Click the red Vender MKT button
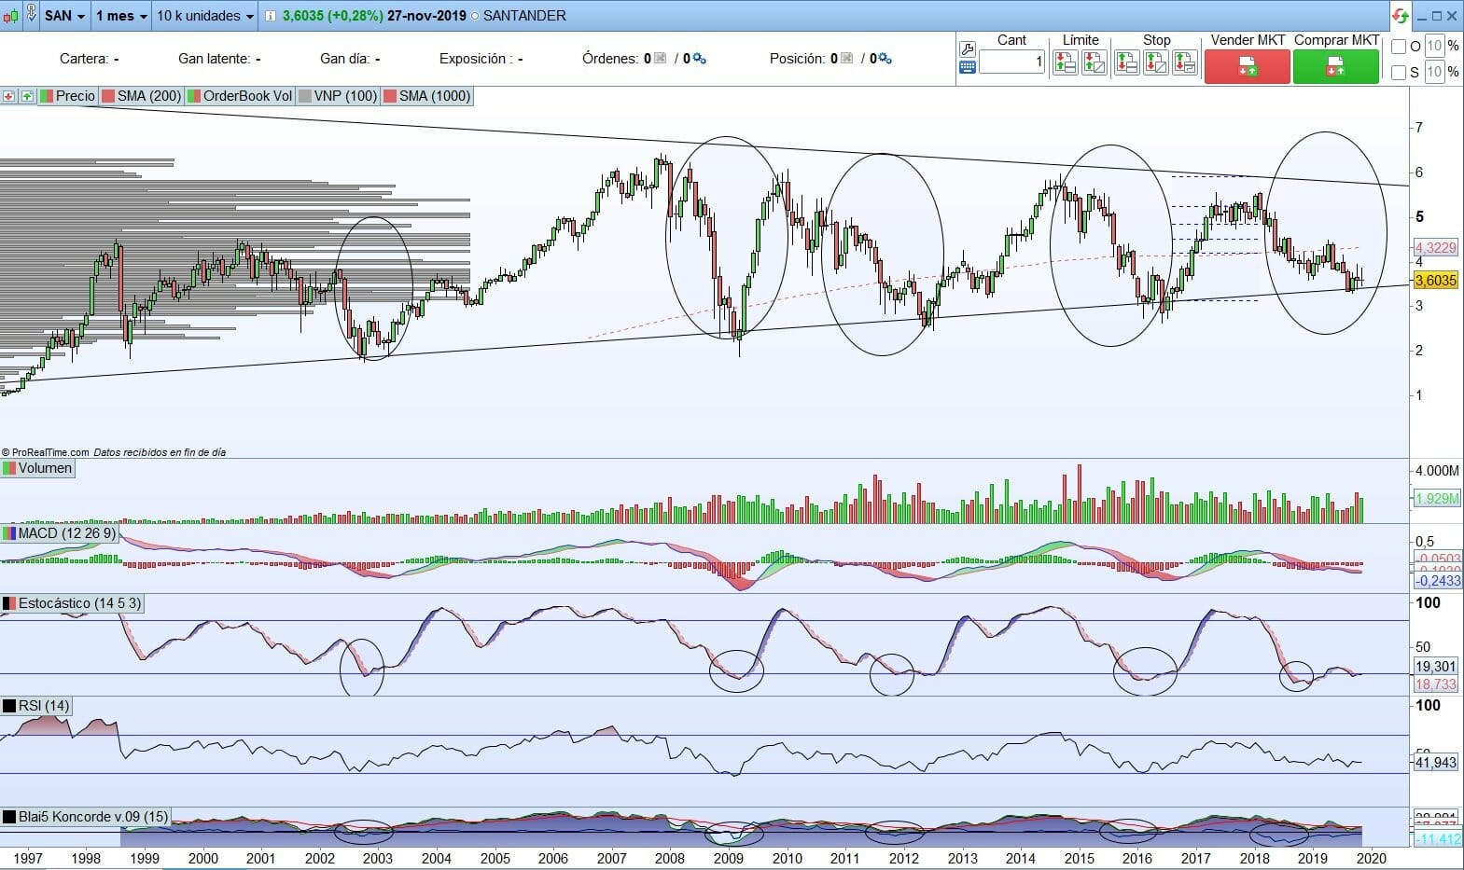1464x870 pixels. click(1248, 67)
